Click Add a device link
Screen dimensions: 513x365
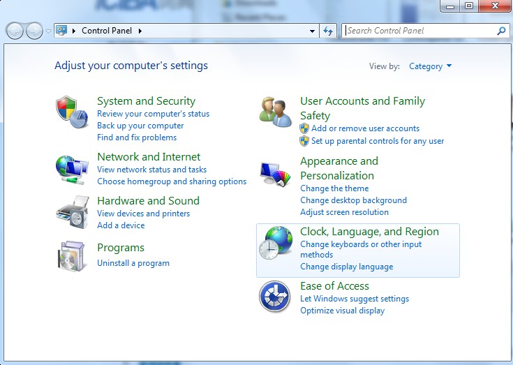pyautogui.click(x=121, y=225)
